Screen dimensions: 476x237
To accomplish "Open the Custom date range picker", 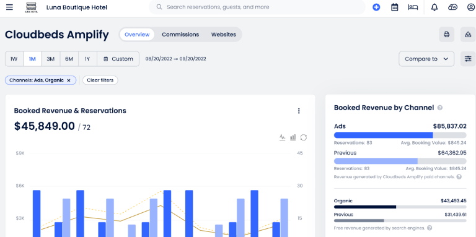I will (x=118, y=59).
